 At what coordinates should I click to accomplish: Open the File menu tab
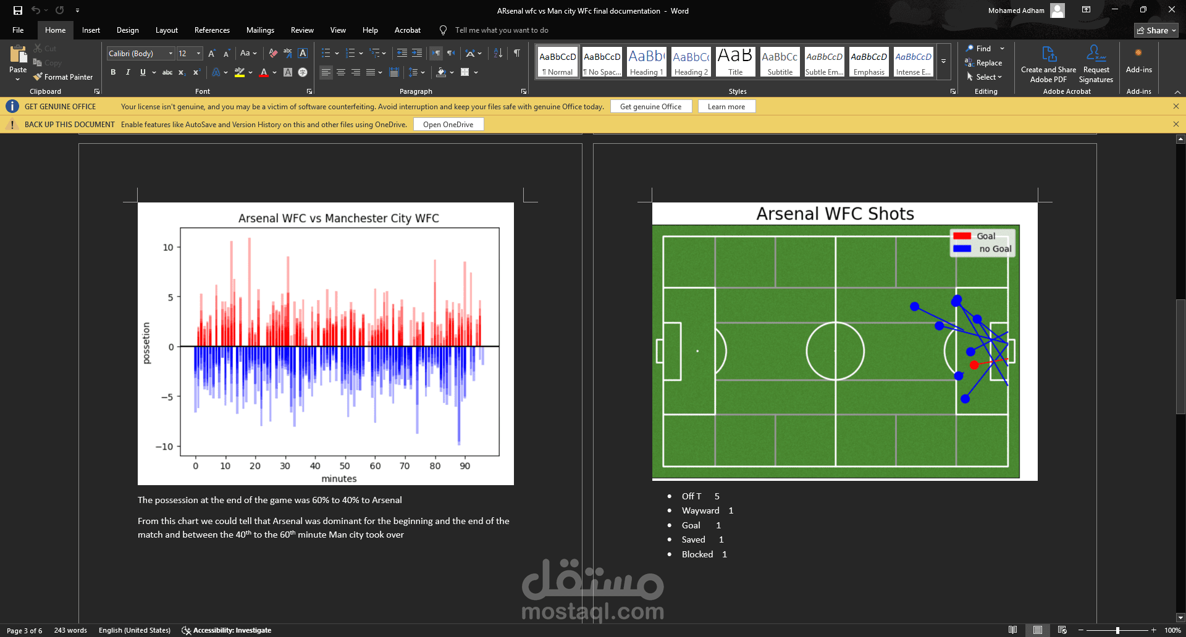(18, 30)
